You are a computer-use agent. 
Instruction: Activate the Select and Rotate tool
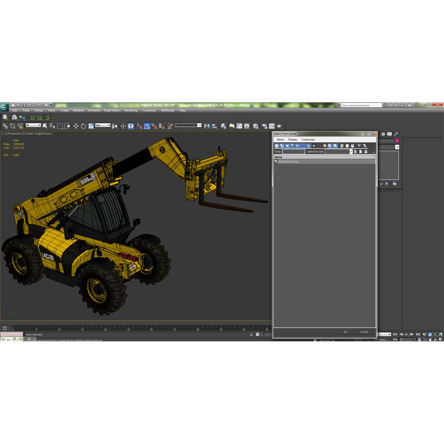(x=83, y=126)
